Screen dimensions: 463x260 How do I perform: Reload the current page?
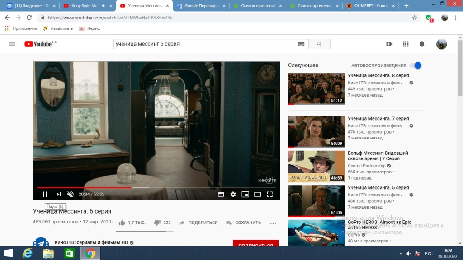29,18
